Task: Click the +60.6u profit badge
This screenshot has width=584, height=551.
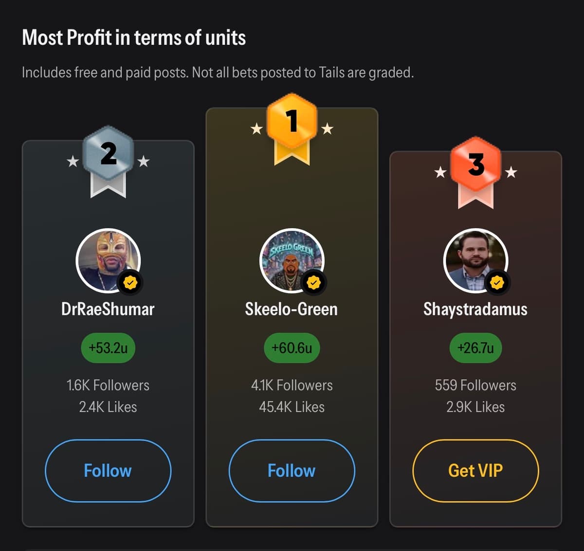Action: click(x=292, y=348)
